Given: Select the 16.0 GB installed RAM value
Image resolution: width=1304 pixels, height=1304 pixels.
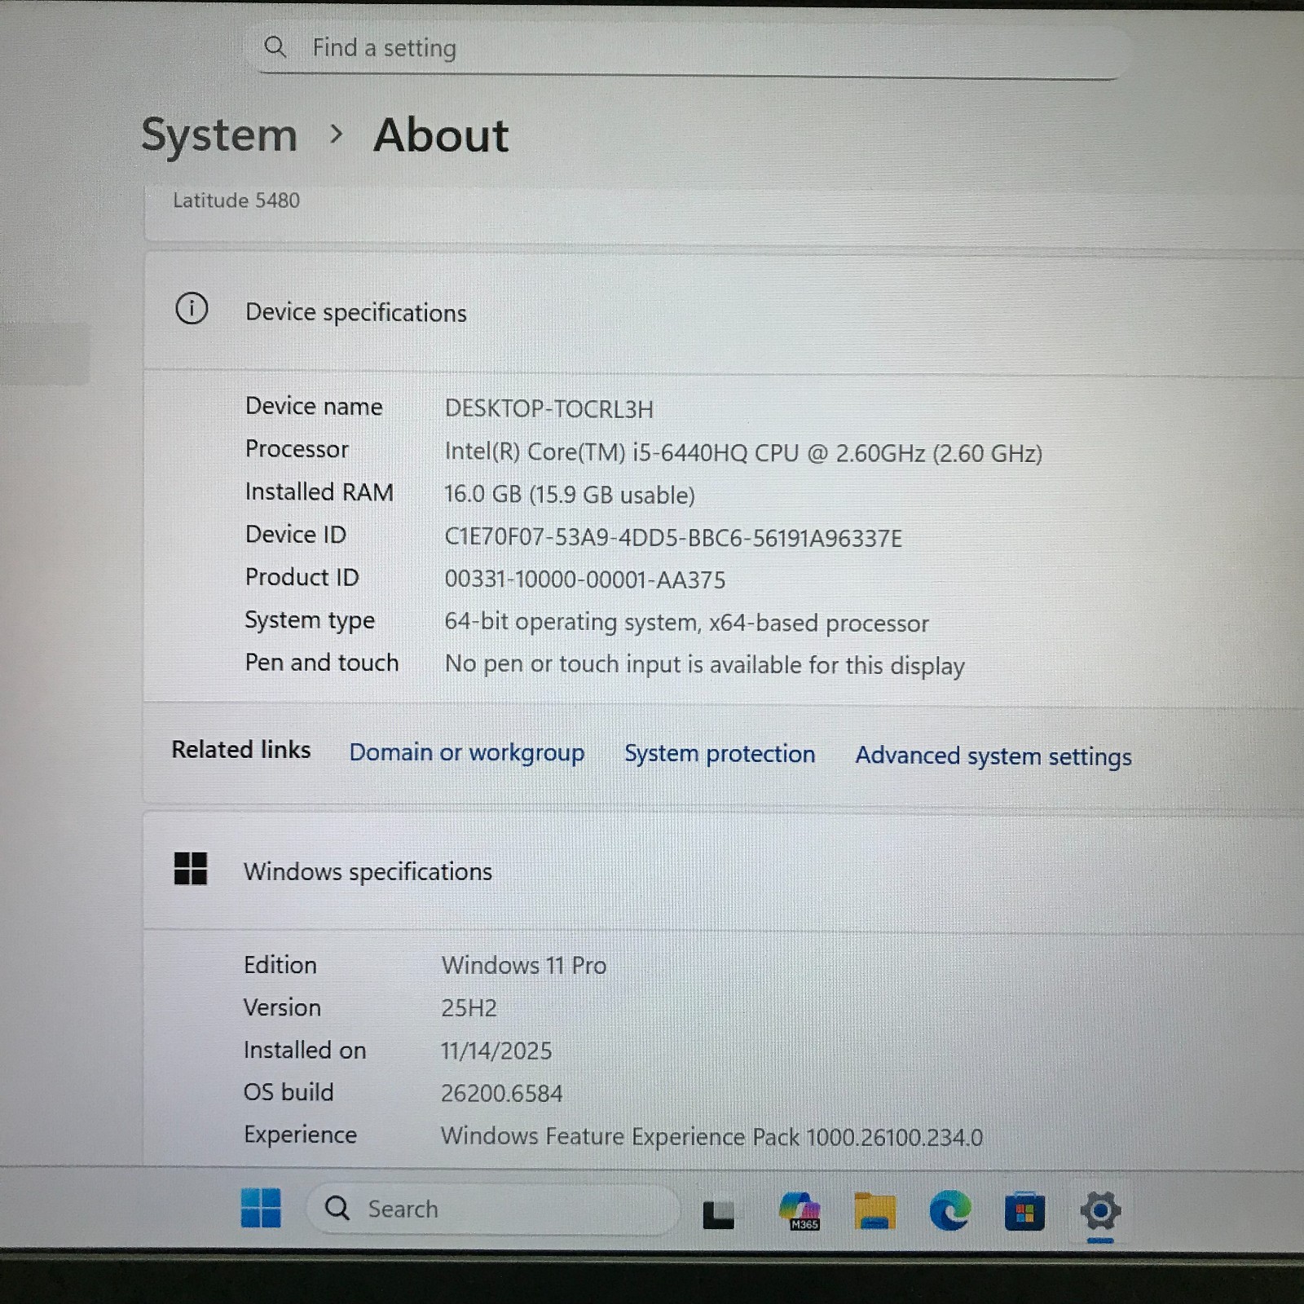Looking at the screenshot, I should click(569, 495).
